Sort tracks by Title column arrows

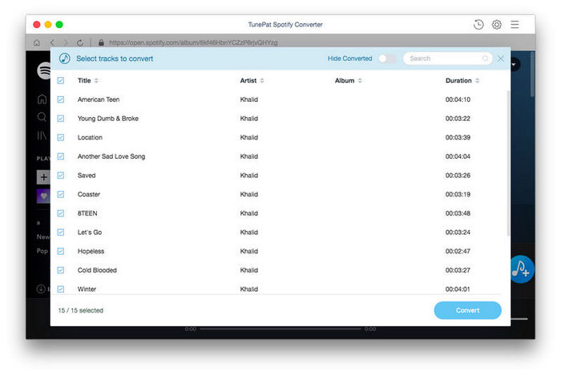point(97,81)
